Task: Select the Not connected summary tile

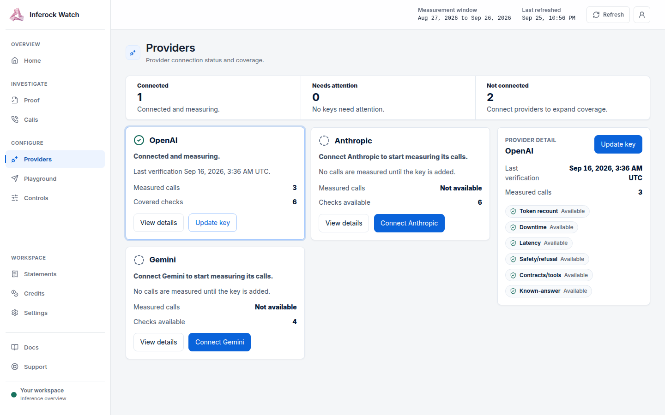Action: click(562, 98)
